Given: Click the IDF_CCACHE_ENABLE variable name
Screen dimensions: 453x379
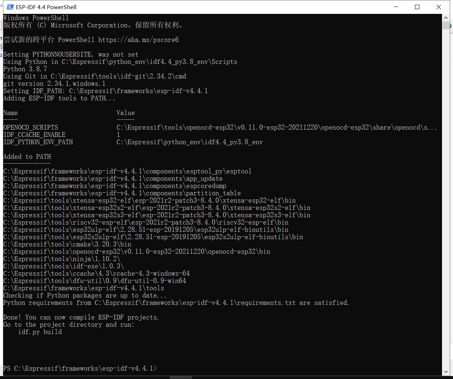Looking at the screenshot, I should click(34, 135).
